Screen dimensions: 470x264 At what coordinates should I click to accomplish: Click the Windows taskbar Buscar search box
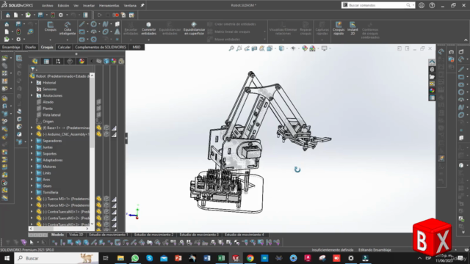point(56,258)
